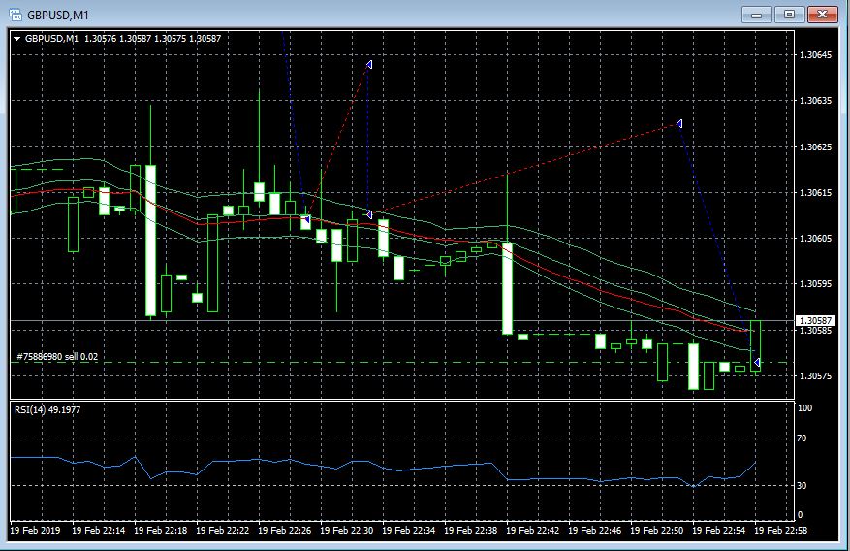Click the GBPUSD,M1 window title text
Screen dimensions: 850x551
point(58,16)
